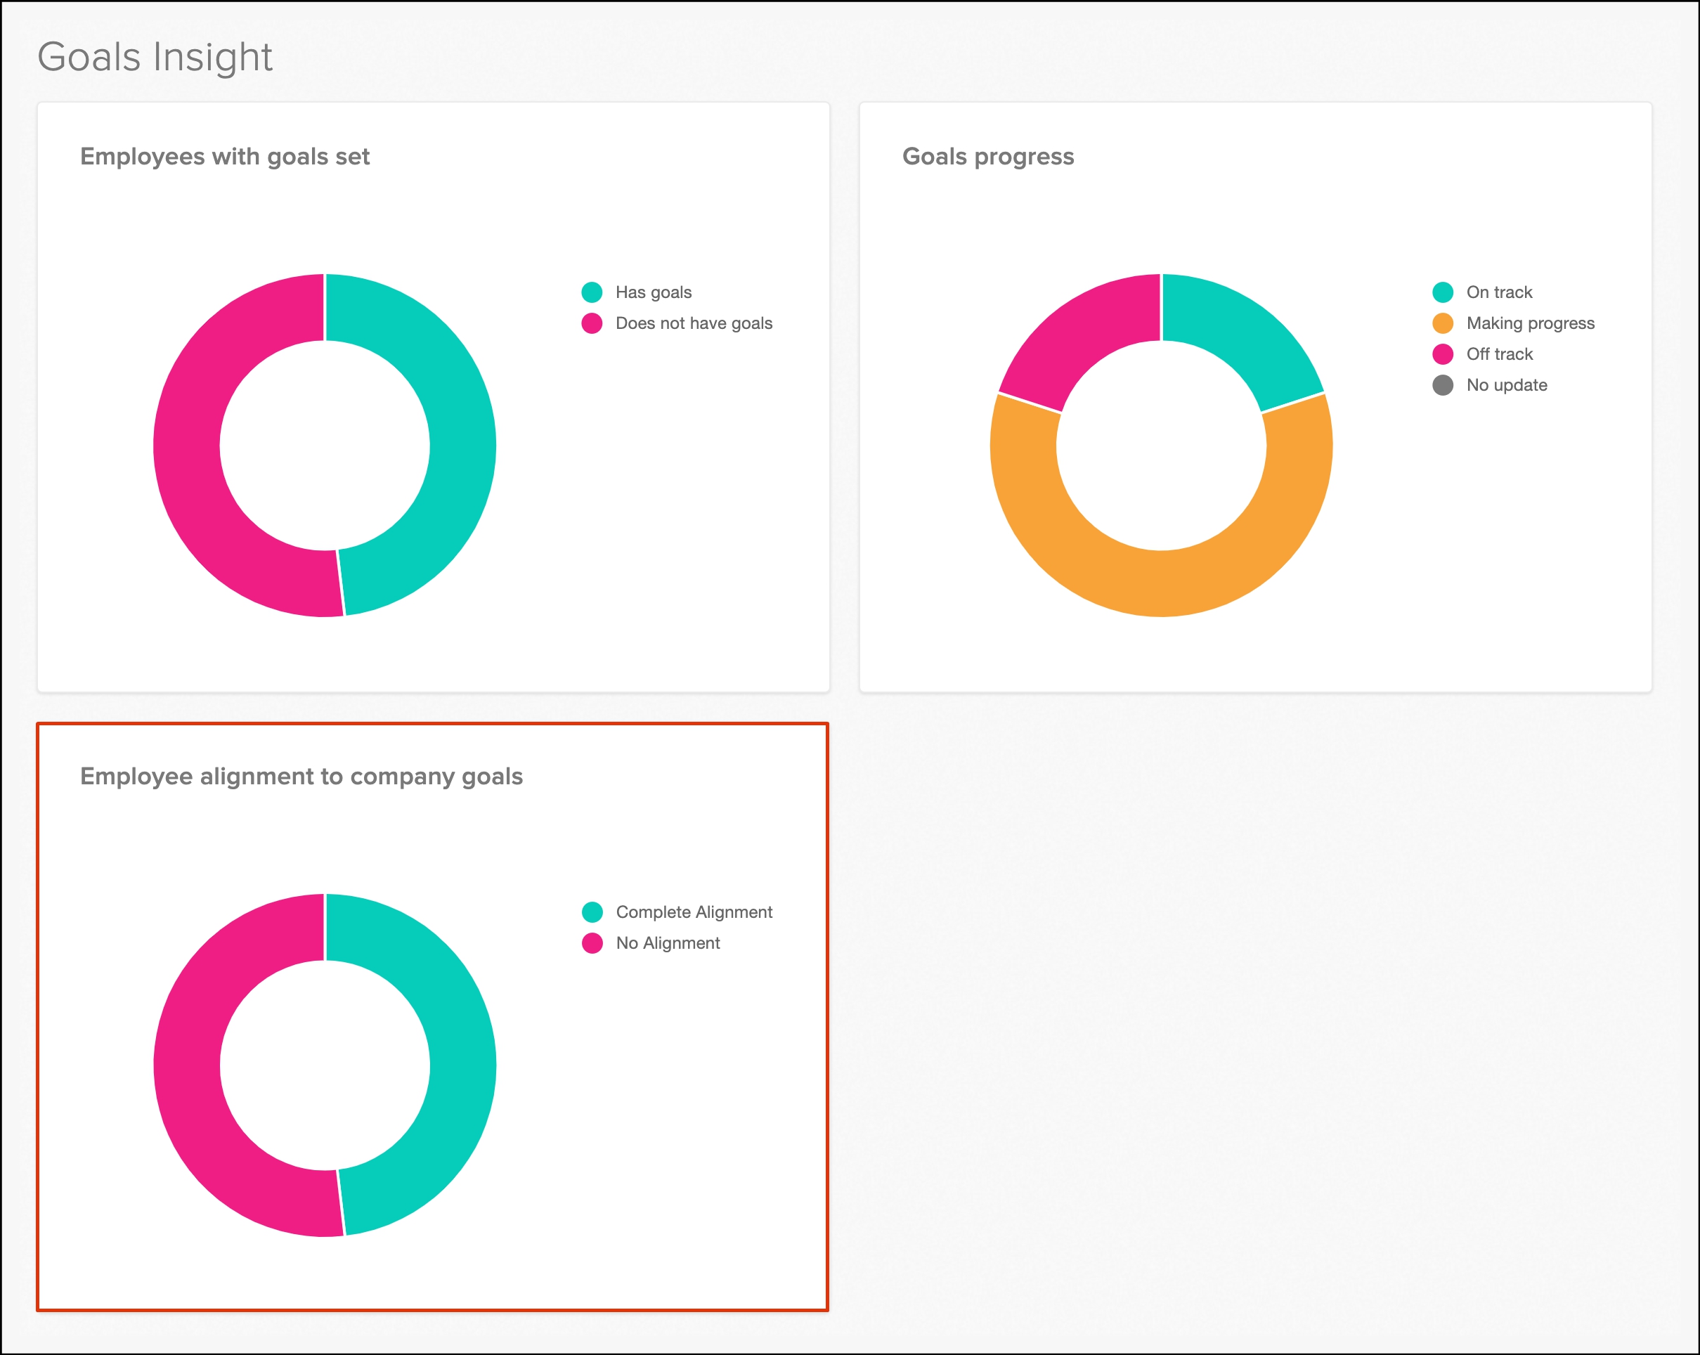Click the No Alignment legend label
The height and width of the screenshot is (1355, 1700).
(x=667, y=943)
